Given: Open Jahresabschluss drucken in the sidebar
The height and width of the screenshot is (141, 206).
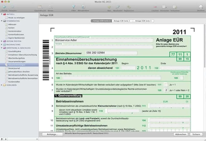Looking at the screenshot, I should tap(19, 72).
